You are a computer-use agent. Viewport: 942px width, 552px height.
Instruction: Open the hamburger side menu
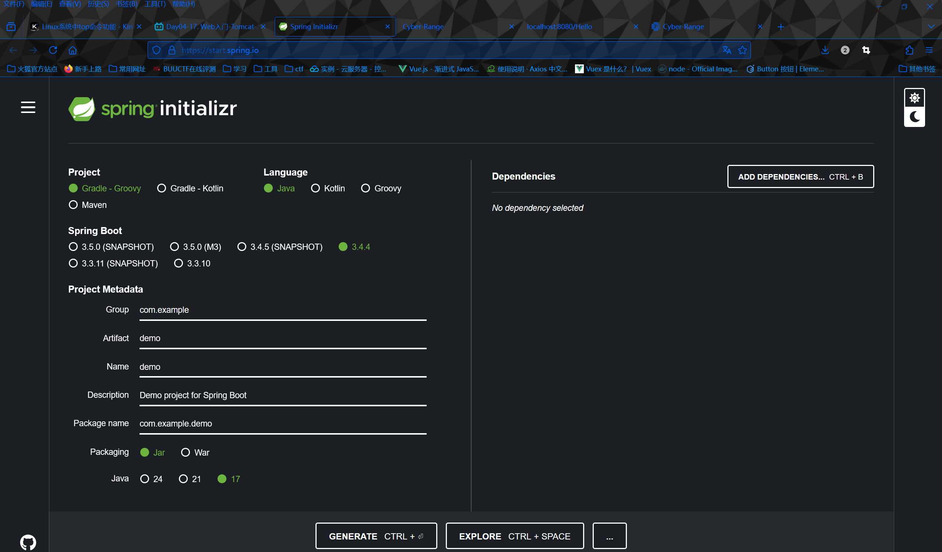tap(28, 107)
